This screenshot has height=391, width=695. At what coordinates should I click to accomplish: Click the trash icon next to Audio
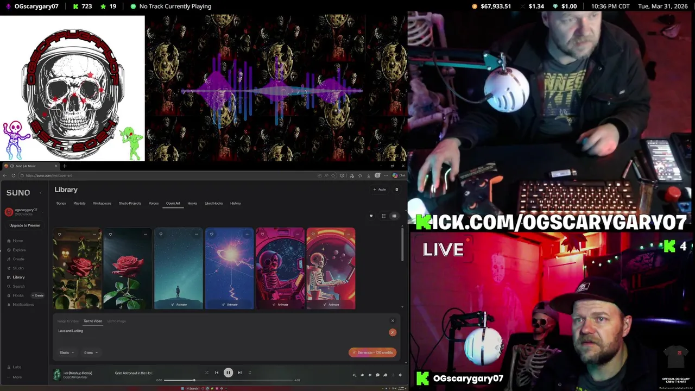[x=396, y=190]
